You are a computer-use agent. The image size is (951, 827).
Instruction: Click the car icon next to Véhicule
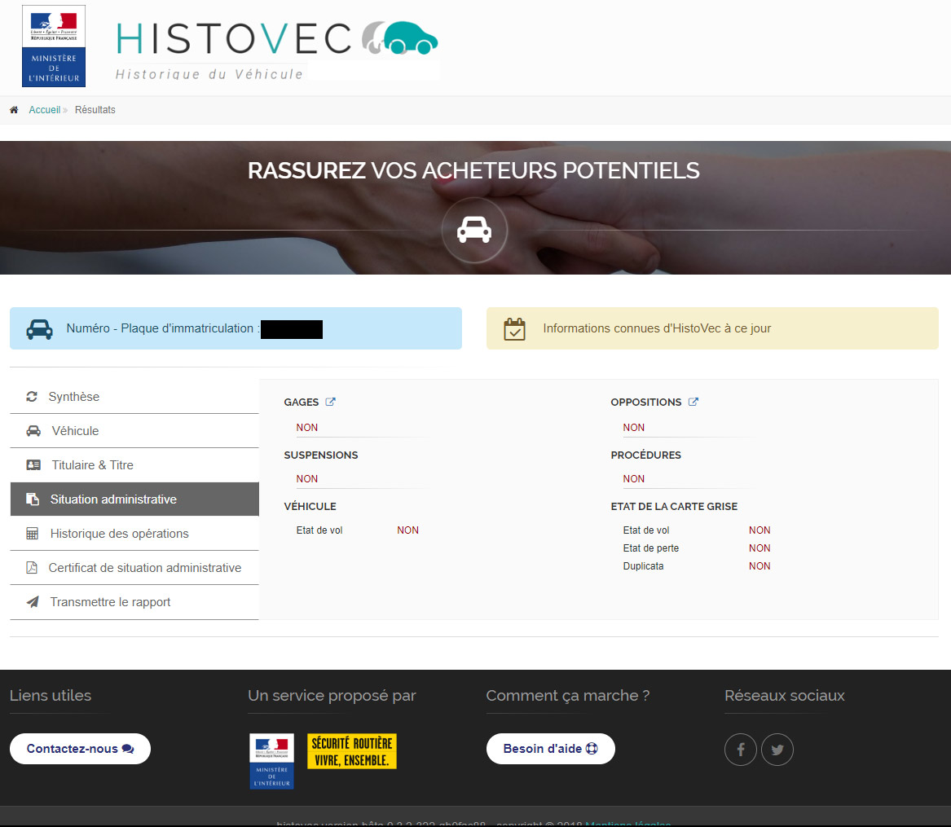click(33, 431)
